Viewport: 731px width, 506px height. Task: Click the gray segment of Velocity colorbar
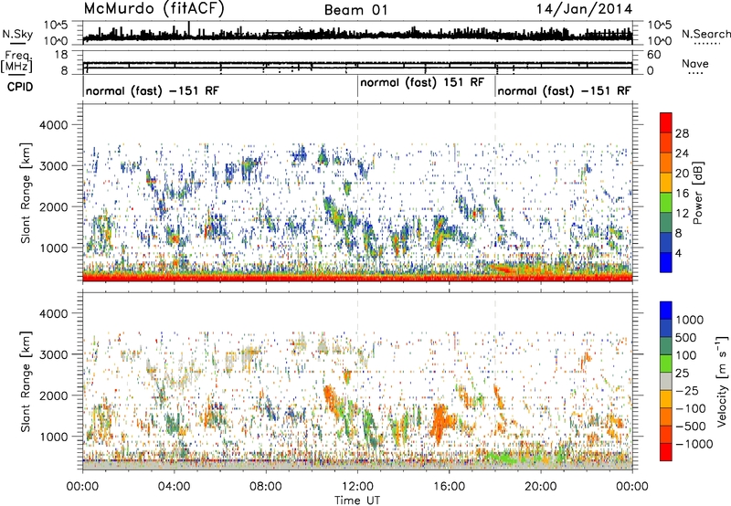point(666,381)
